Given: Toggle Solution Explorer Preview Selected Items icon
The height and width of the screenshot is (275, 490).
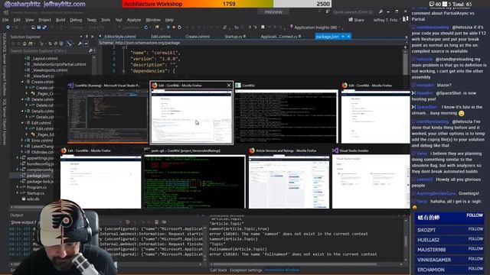Looking at the screenshot, I should 86,44.
